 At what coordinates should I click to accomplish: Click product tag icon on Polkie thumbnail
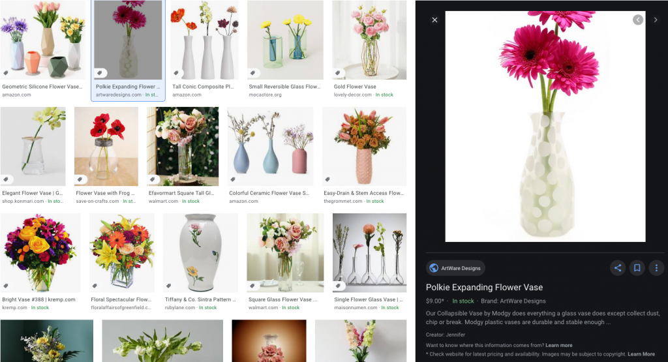coord(100,73)
